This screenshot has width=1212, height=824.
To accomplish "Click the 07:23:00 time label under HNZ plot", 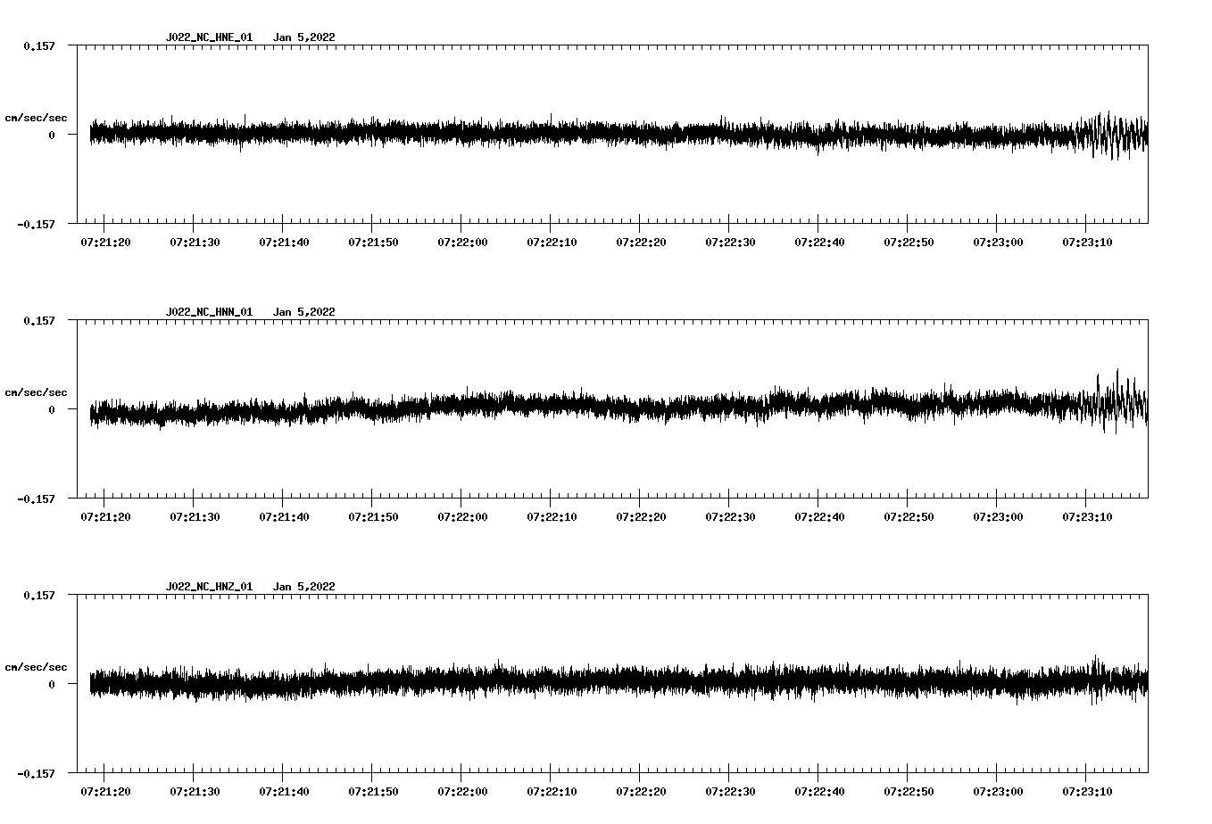I will point(998,791).
